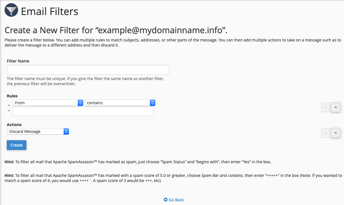344x205 pixels.
Task: Click the Email Filters funnel icon
Action: pos(11,11)
